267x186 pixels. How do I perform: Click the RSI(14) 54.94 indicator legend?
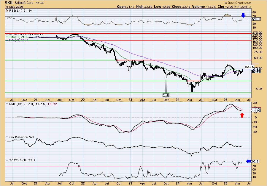tap(19, 10)
